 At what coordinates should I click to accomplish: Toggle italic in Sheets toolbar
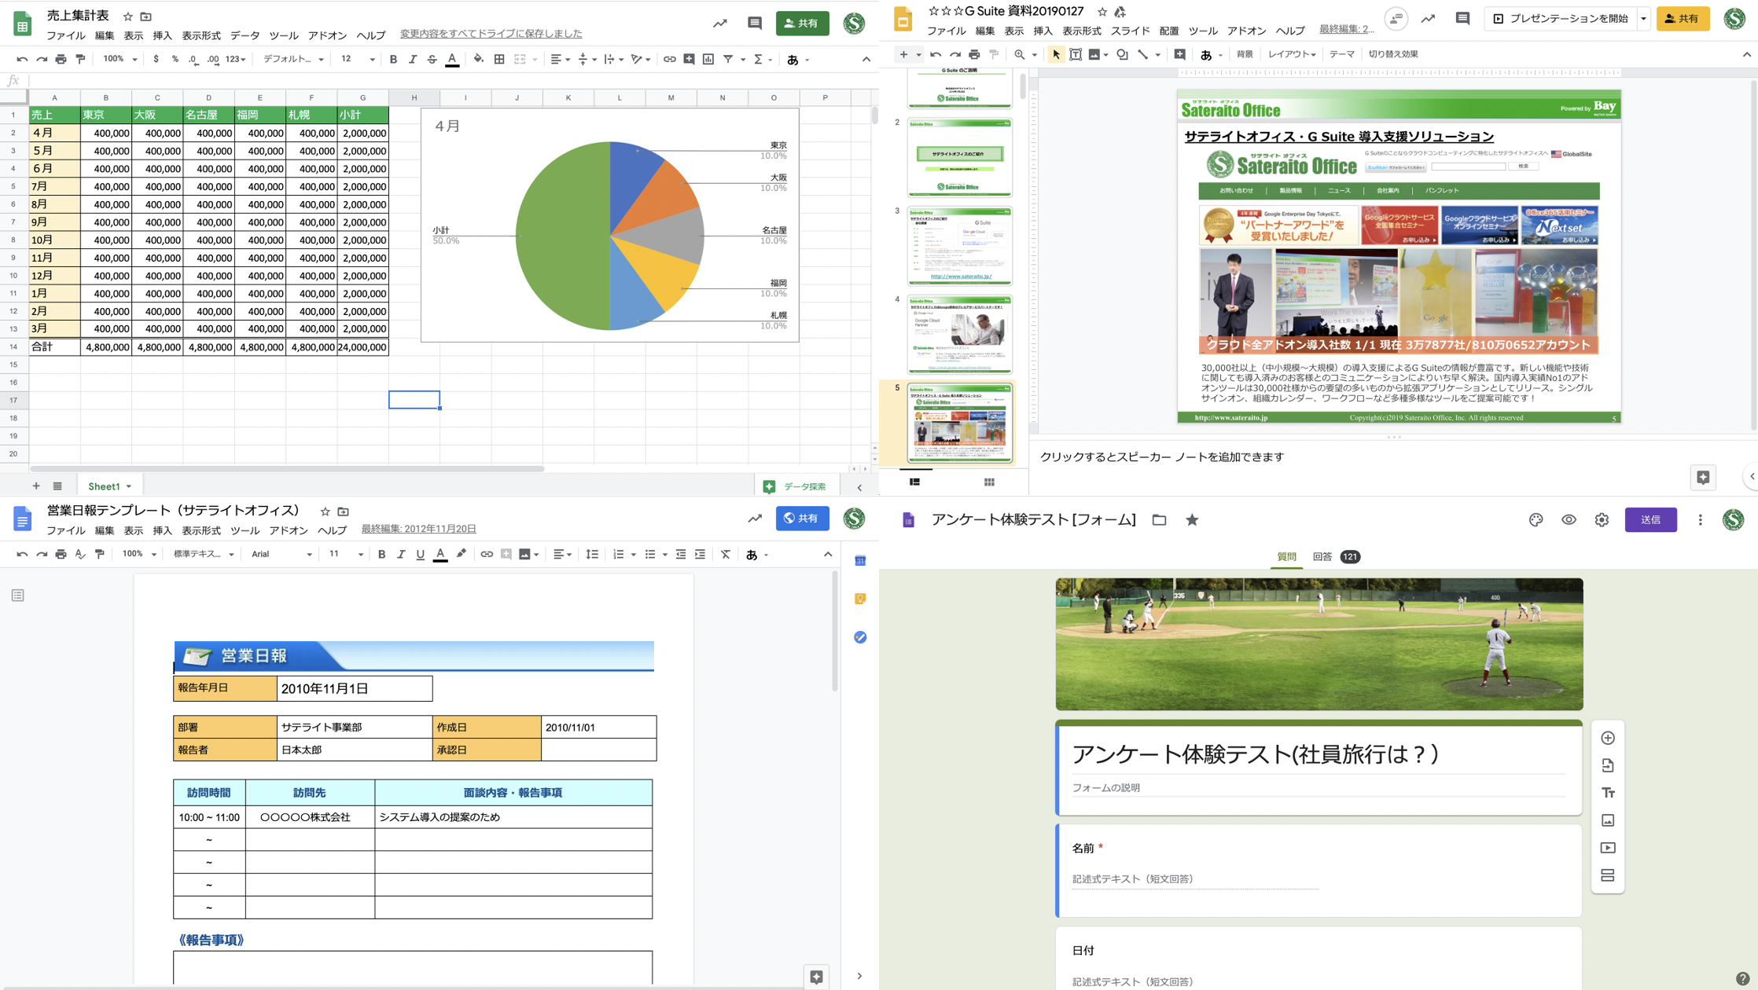(x=413, y=59)
